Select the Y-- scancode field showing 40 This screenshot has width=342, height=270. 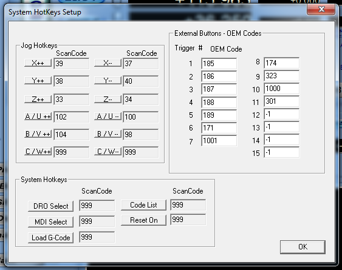coord(141,81)
